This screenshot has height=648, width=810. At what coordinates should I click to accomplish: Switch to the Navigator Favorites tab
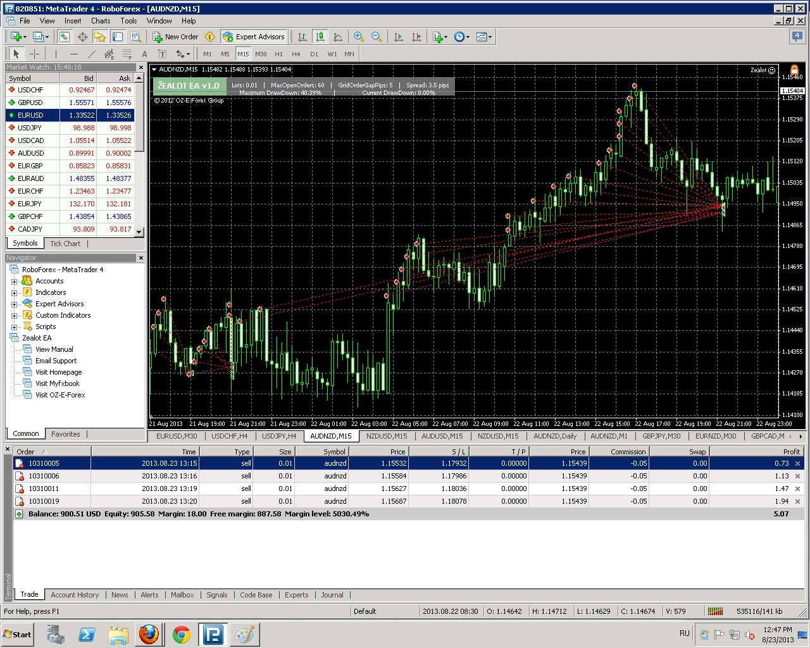pyautogui.click(x=65, y=434)
